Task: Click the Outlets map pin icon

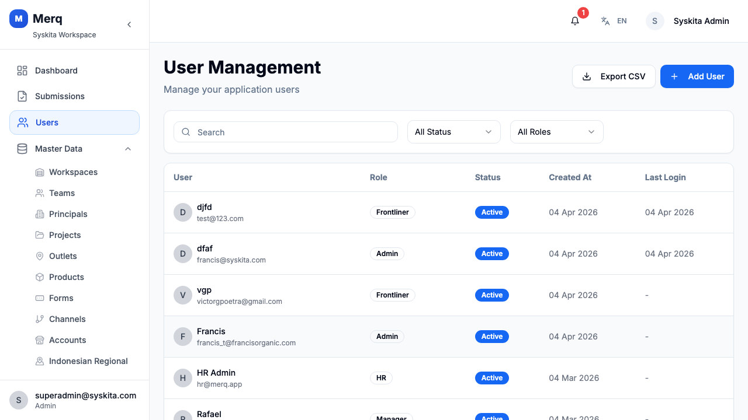Action: [x=40, y=256]
